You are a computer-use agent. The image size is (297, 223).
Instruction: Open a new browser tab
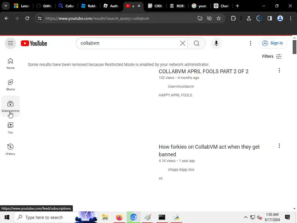(x=238, y=6)
